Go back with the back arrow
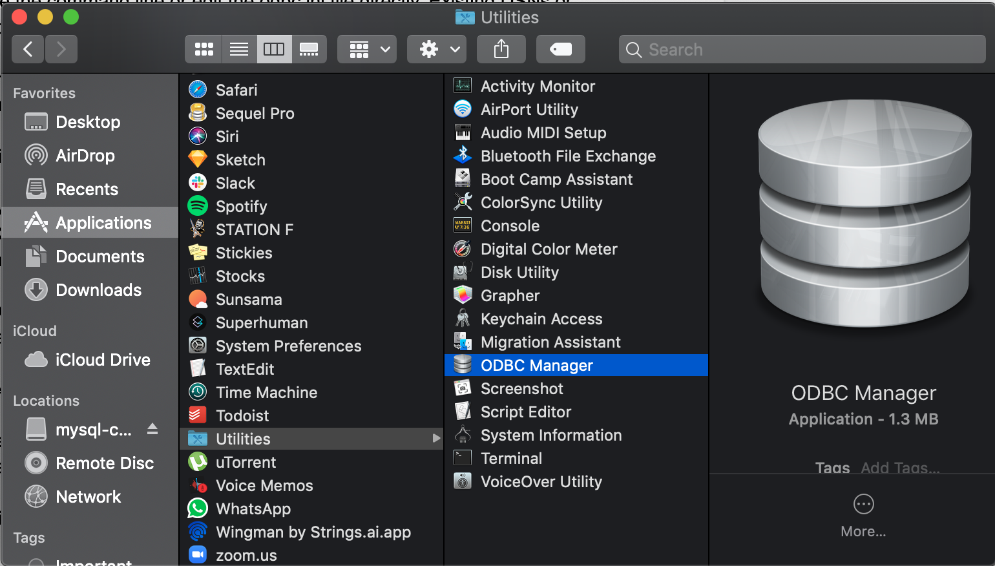 coord(28,49)
